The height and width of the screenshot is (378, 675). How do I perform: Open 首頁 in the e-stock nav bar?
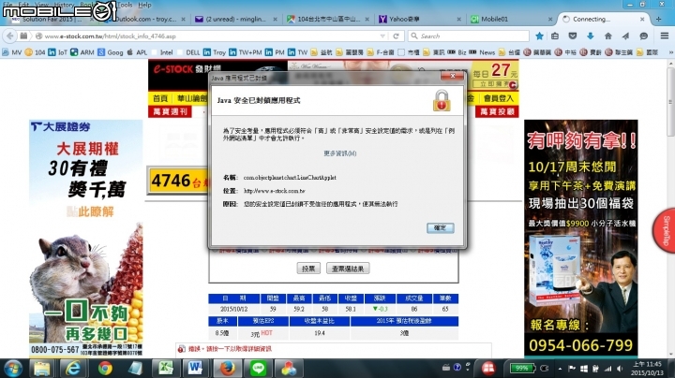(160, 98)
